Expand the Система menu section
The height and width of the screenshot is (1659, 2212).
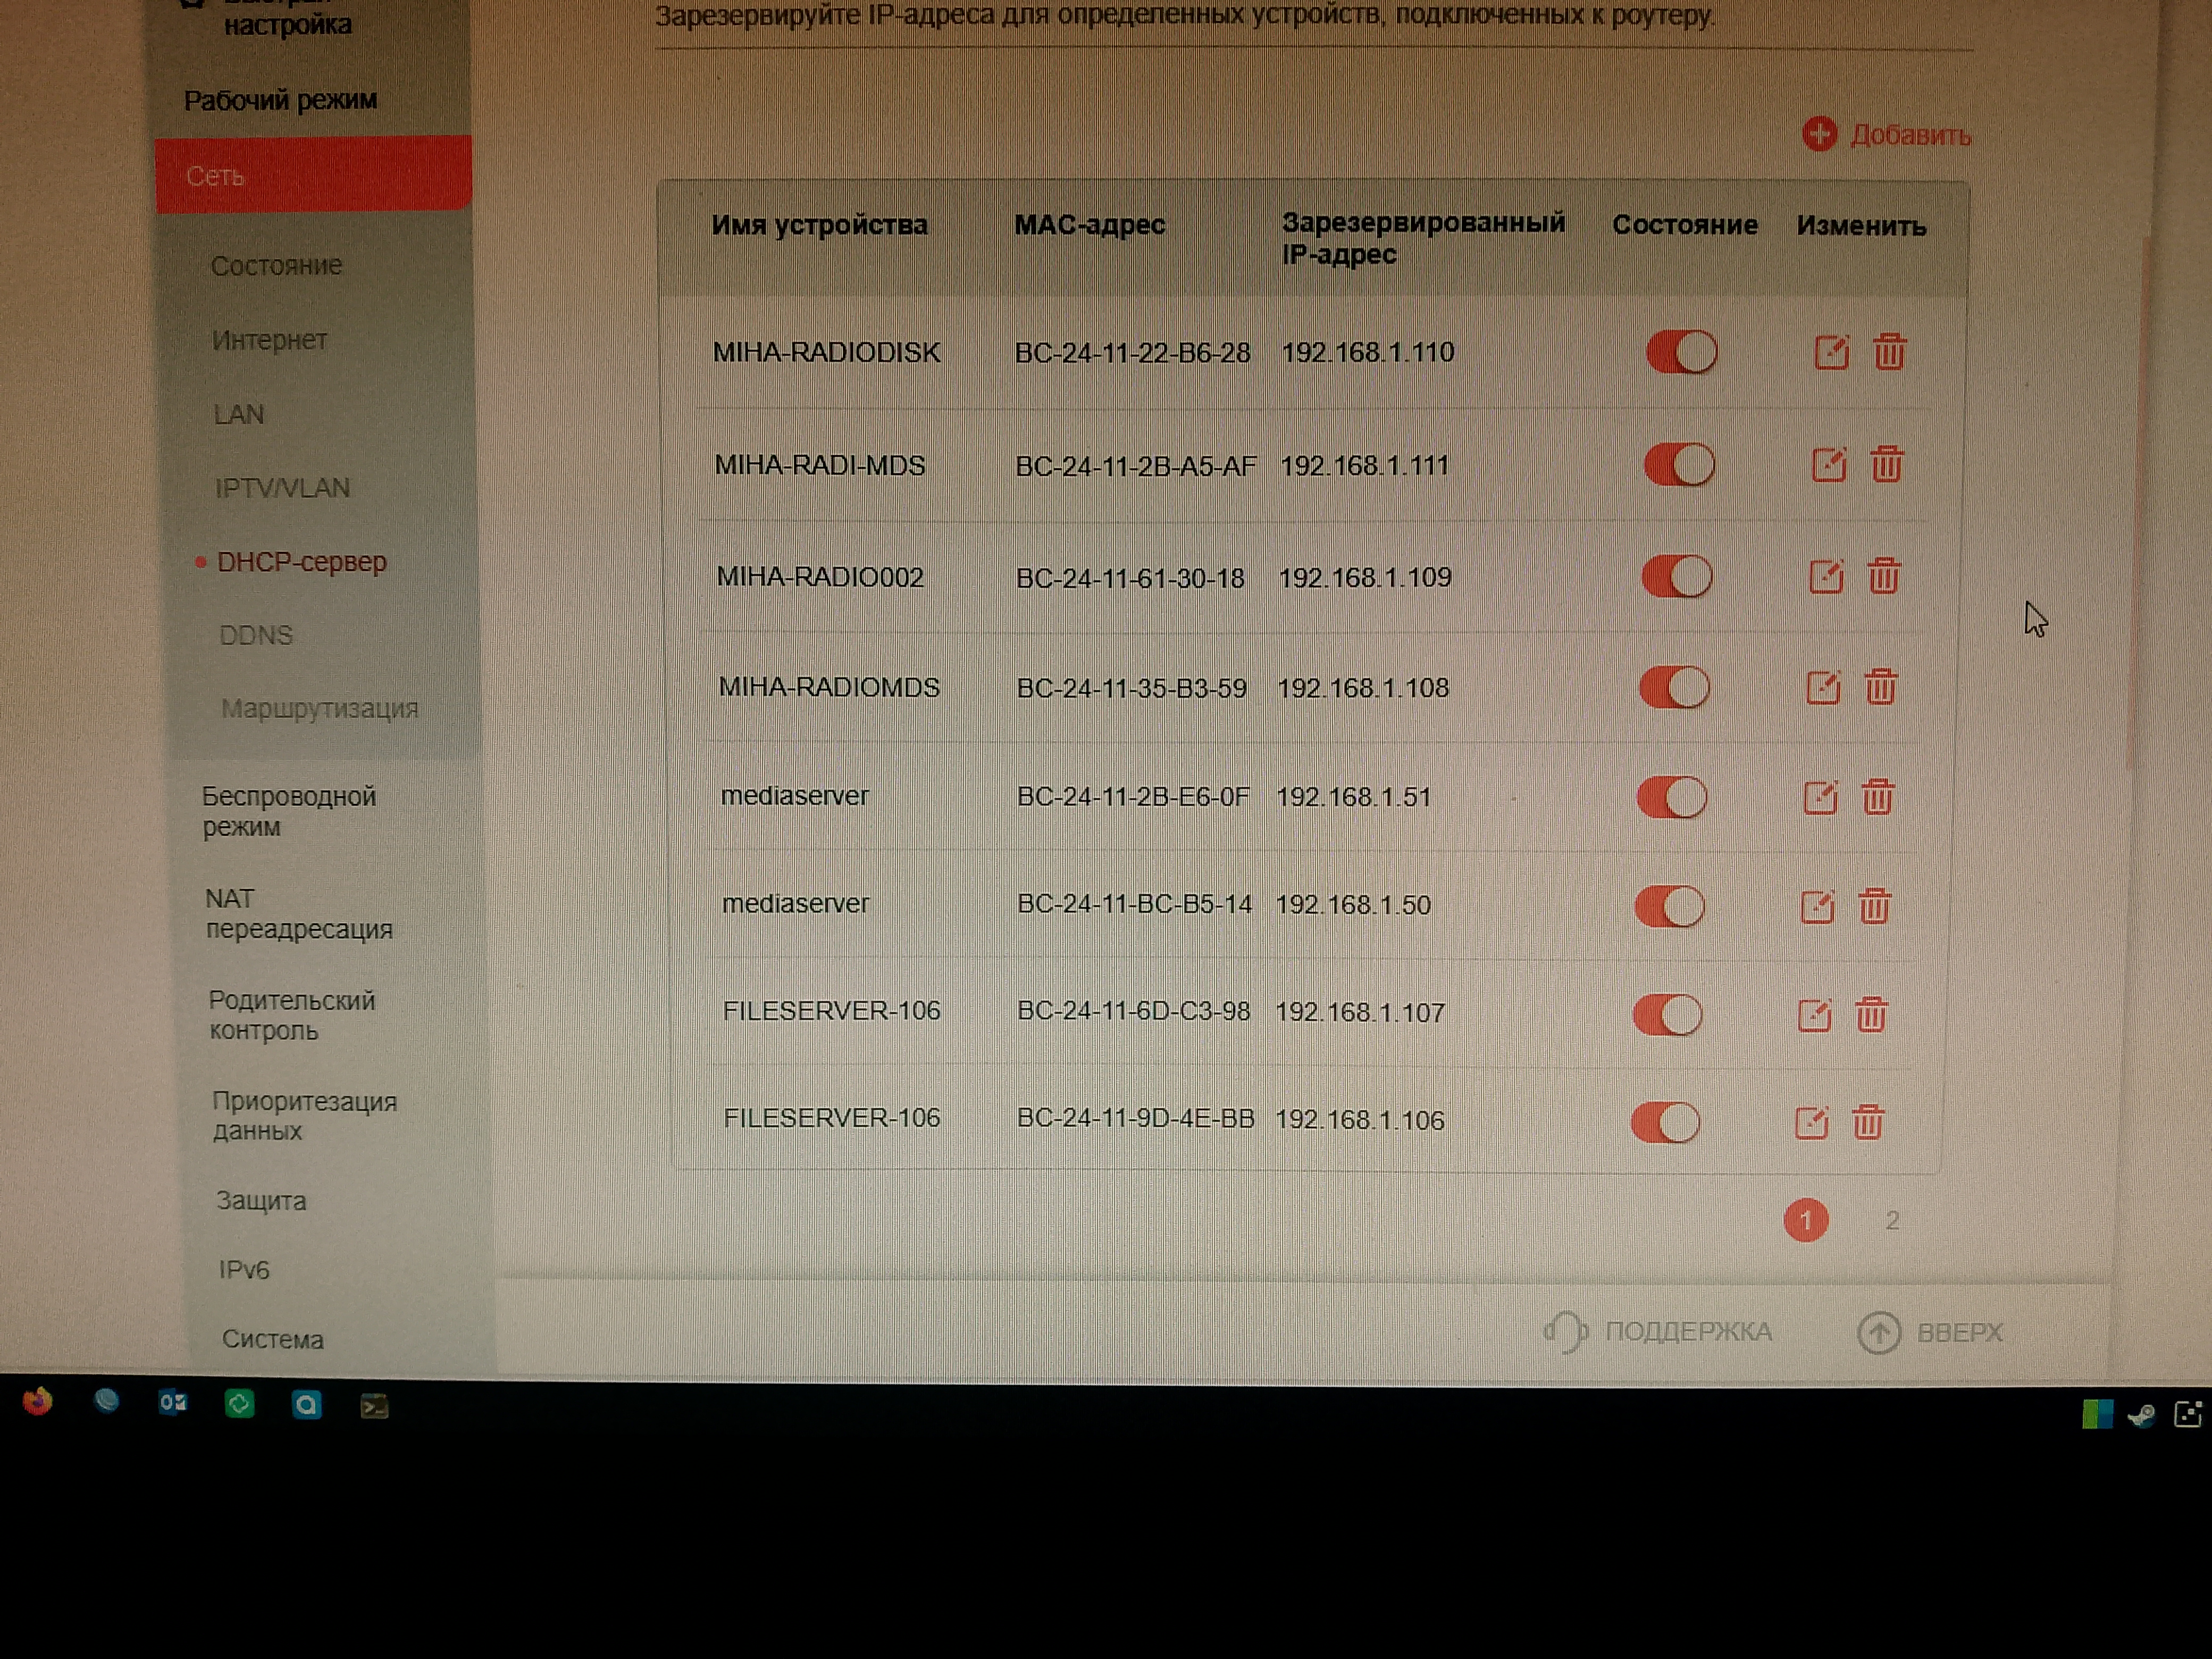pyautogui.click(x=272, y=1339)
